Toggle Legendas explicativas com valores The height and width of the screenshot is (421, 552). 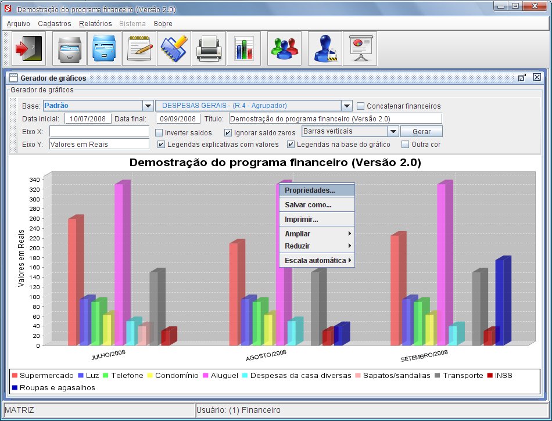tap(161, 144)
